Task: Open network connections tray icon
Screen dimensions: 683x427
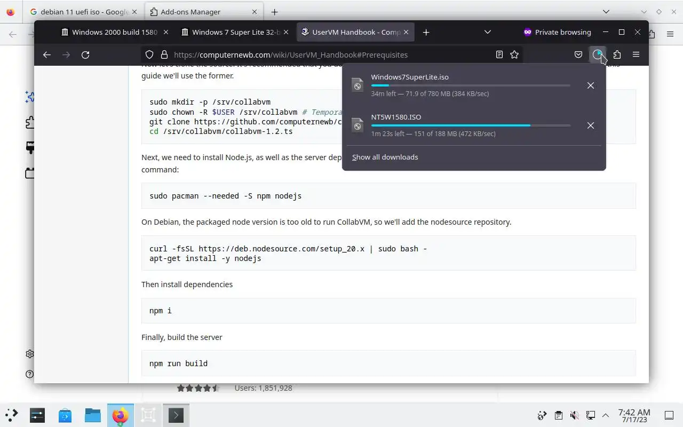Action: [590, 415]
